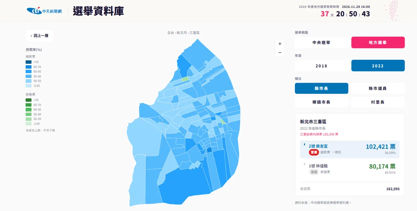Go back with 回上一層 button

(39, 36)
